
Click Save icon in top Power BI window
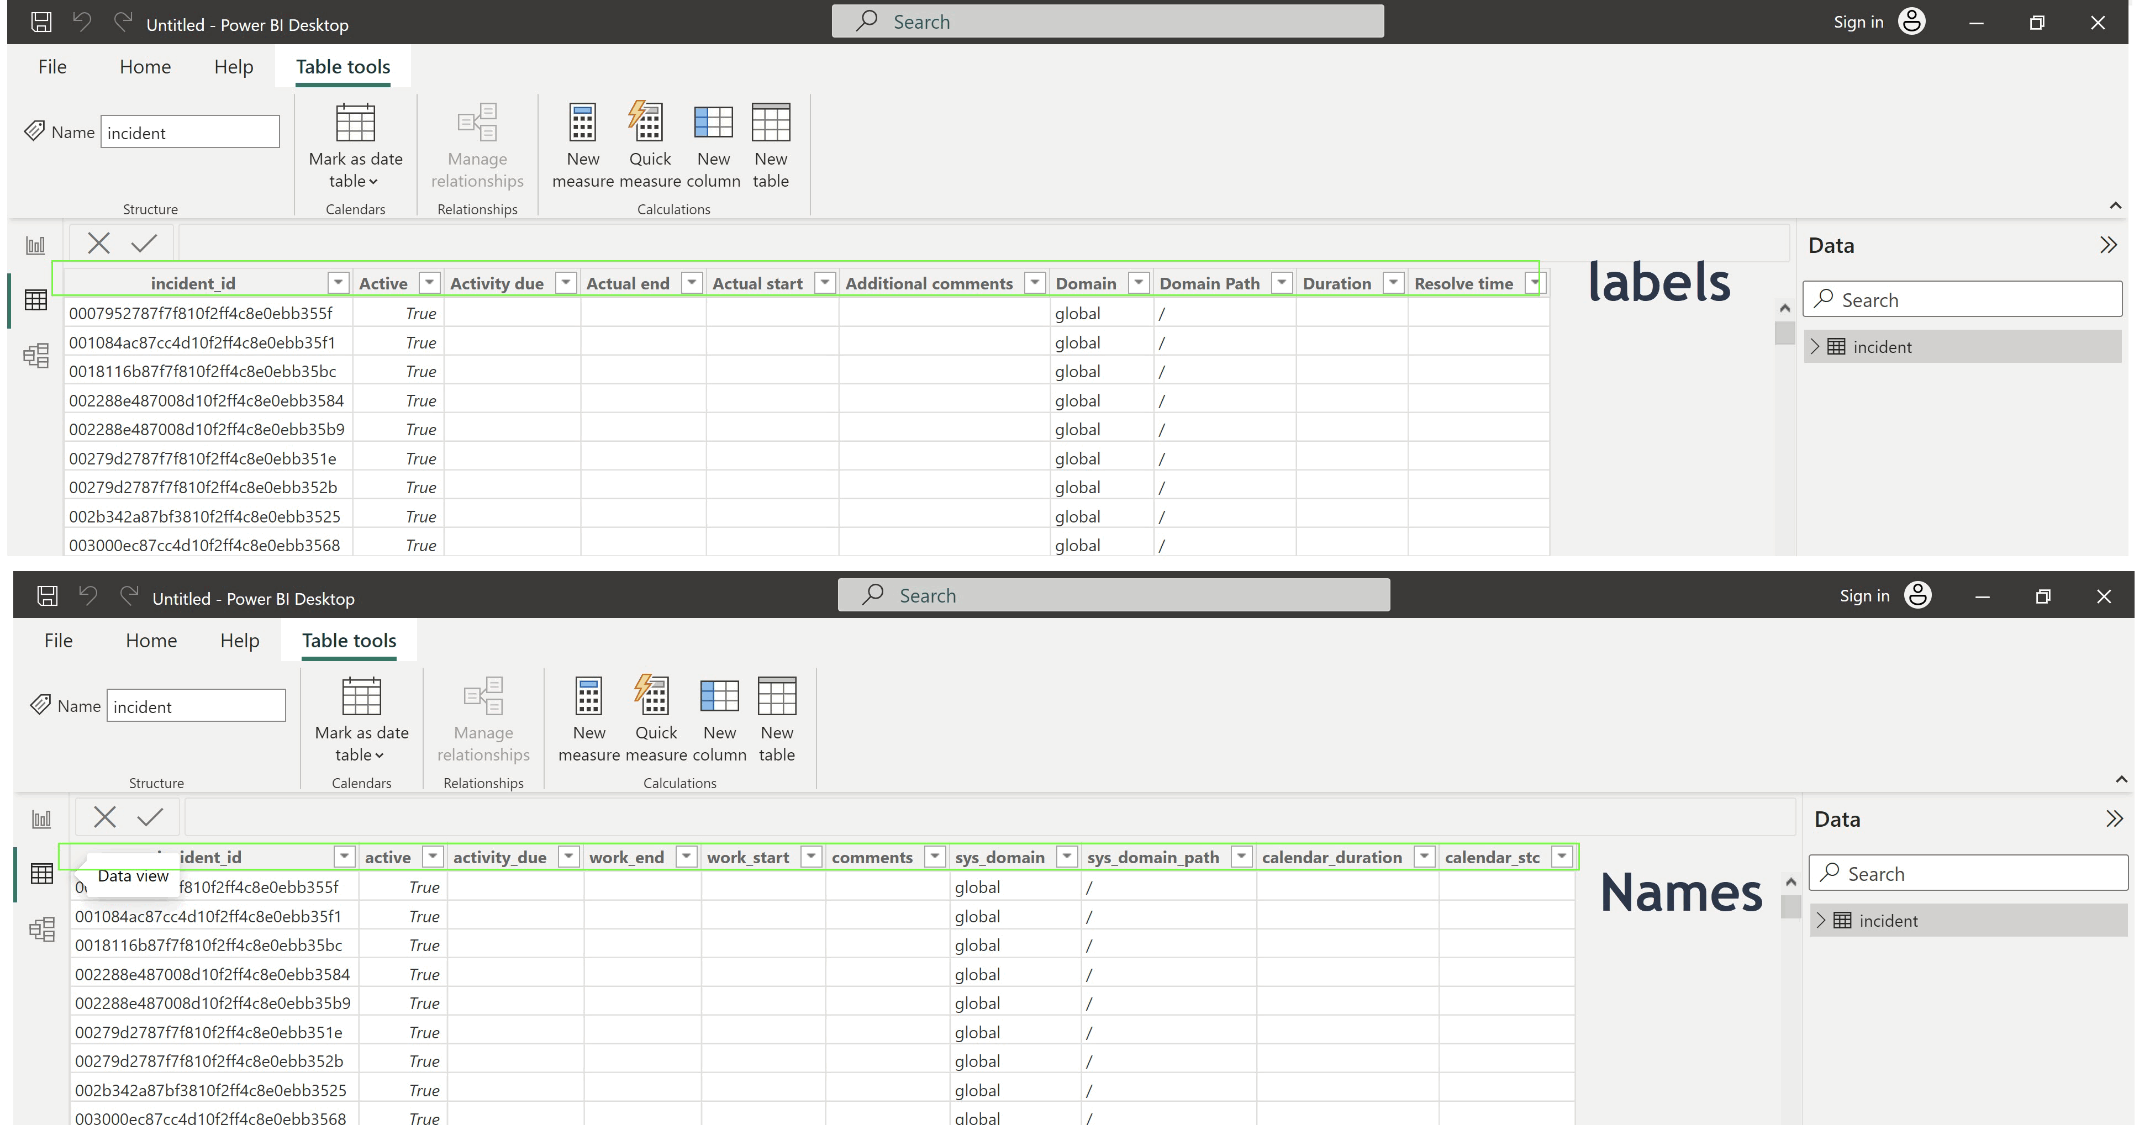41,22
